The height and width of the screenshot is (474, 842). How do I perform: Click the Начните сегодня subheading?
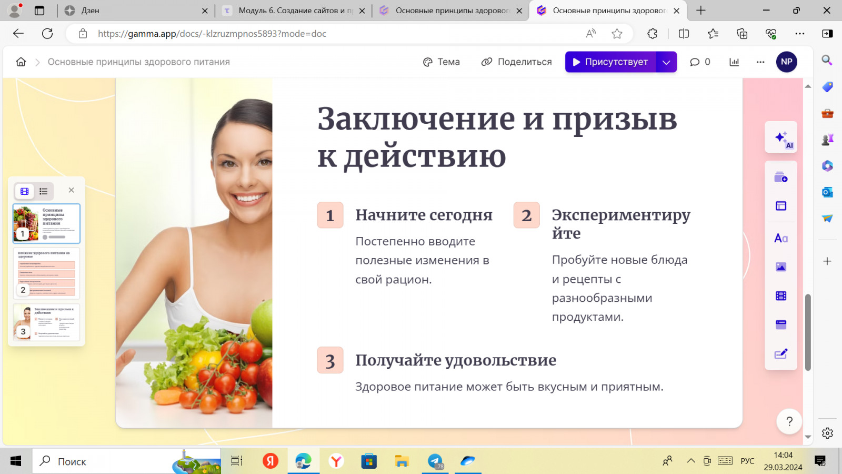click(424, 215)
